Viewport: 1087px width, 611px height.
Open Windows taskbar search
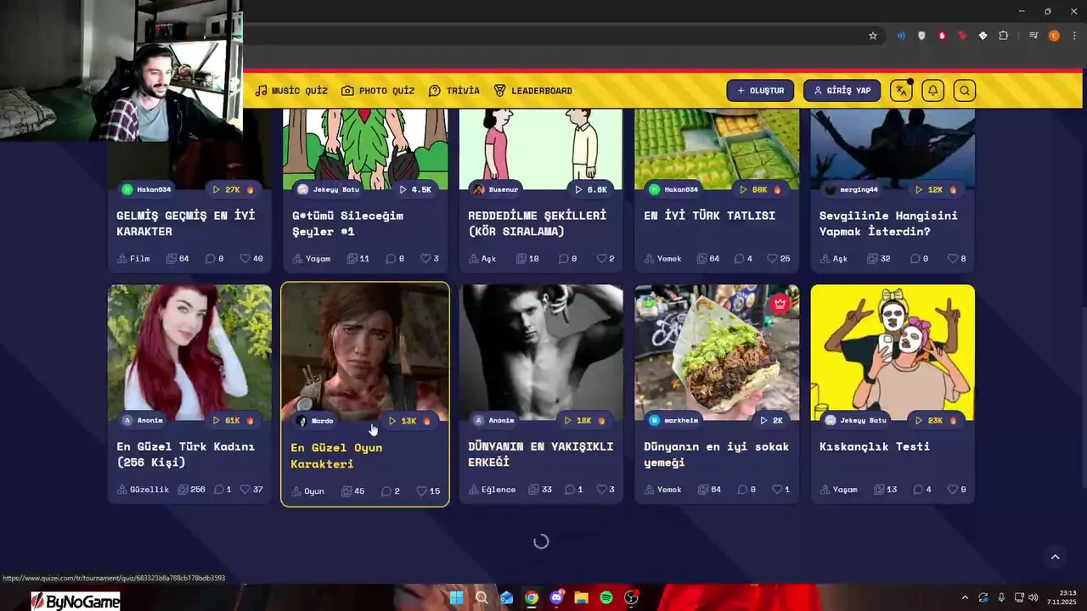click(481, 597)
